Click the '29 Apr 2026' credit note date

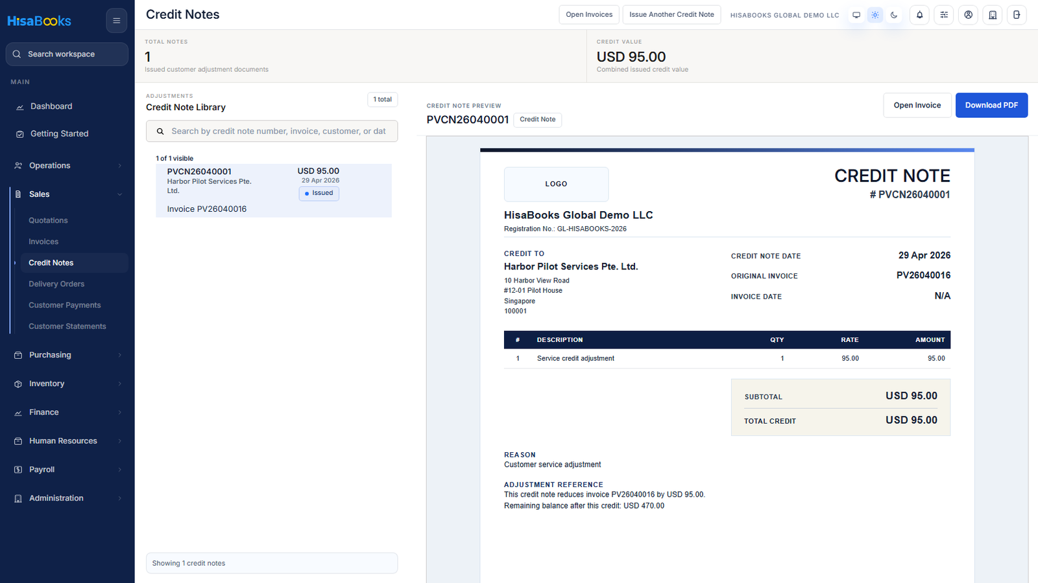924,255
